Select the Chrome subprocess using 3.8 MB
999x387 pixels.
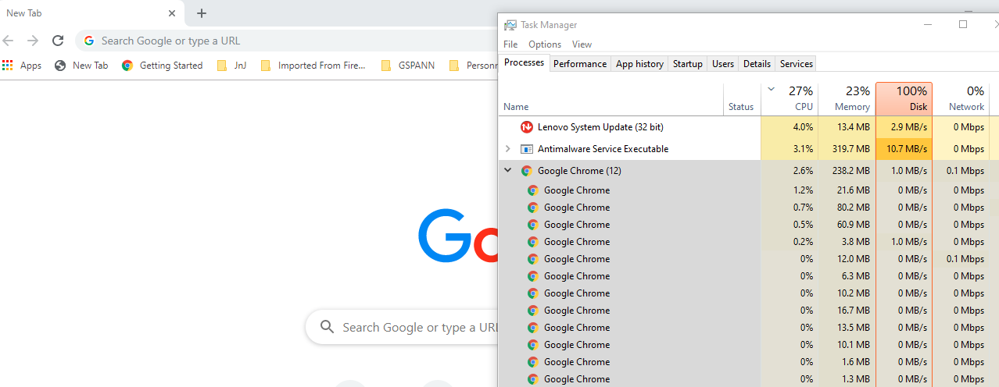click(x=748, y=242)
